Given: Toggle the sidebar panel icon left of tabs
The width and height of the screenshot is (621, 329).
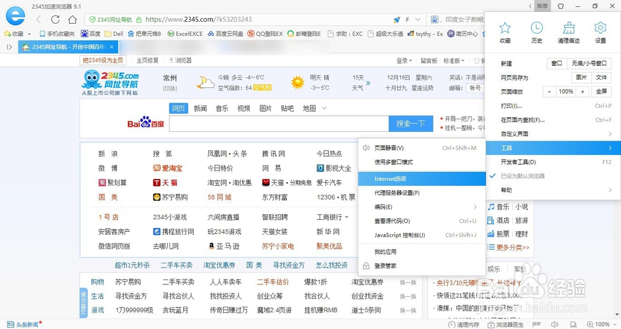Looking at the screenshot, I should pyautogui.click(x=9, y=47).
